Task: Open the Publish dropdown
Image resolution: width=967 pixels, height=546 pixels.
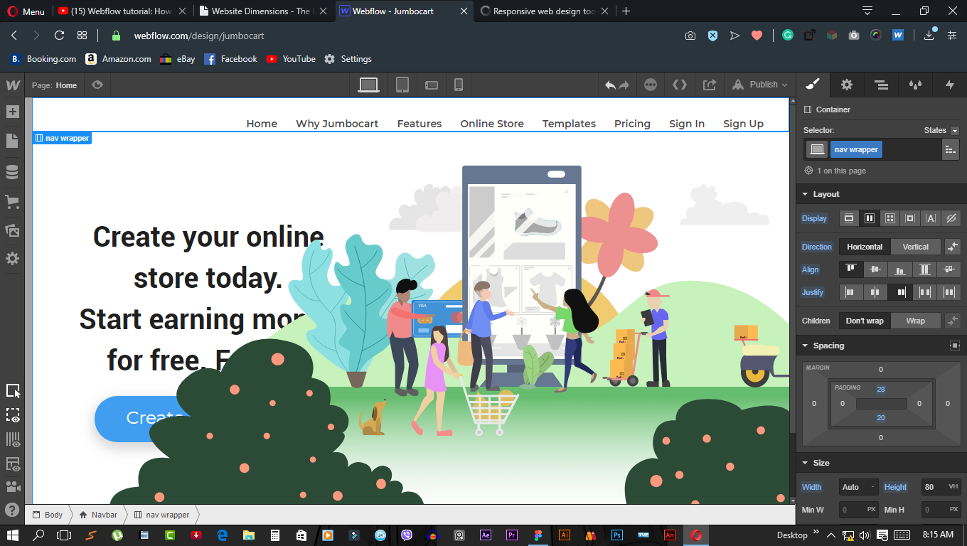Action: 761,85
